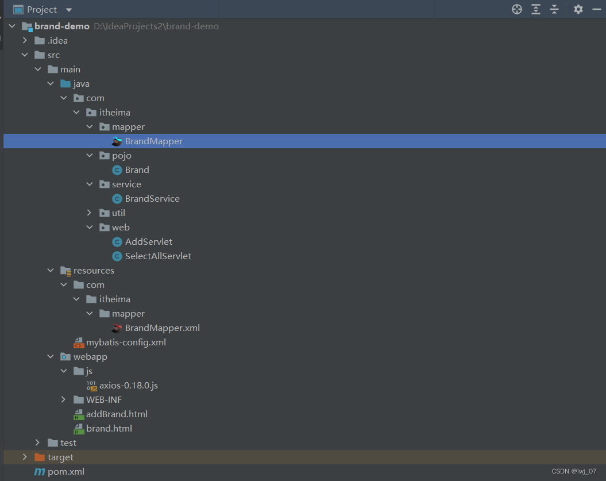Click the BrandMapper.xml MyBatis icon
This screenshot has height=481, width=606.
point(117,328)
